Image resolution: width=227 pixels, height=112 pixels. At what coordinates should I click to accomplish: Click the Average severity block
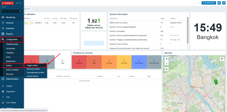pyautogui.click(x=109, y=62)
